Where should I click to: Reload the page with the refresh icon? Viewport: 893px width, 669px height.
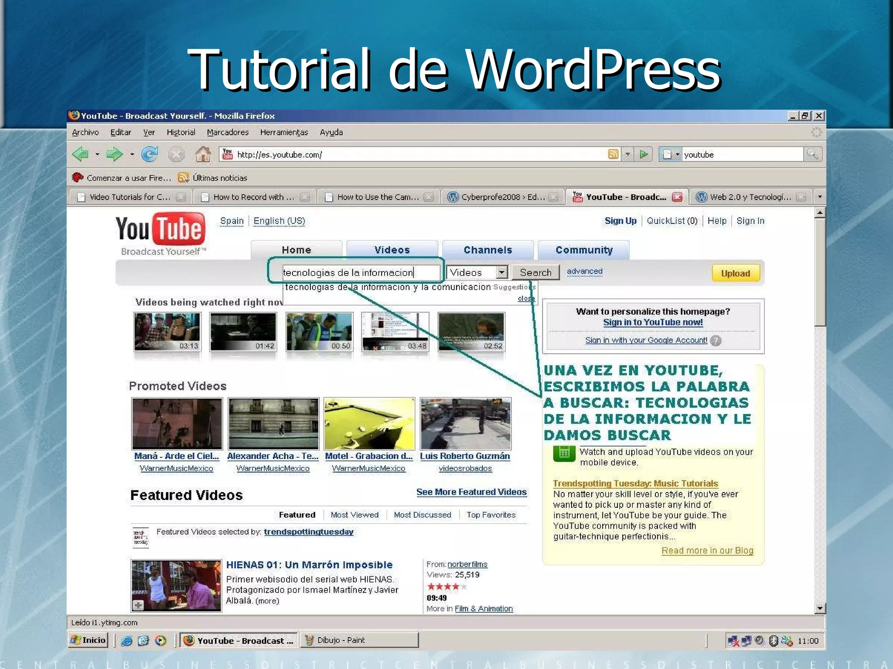coord(150,154)
